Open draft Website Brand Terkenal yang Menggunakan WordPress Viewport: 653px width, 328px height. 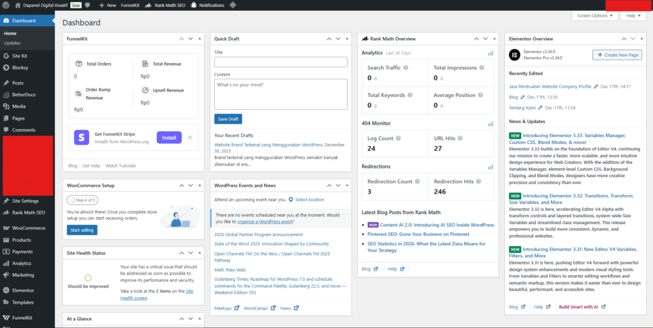coord(268,145)
